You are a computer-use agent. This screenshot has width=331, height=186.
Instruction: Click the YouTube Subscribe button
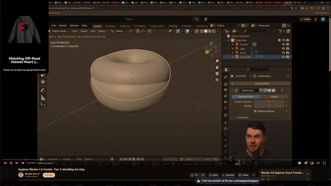pyautogui.click(x=49, y=175)
